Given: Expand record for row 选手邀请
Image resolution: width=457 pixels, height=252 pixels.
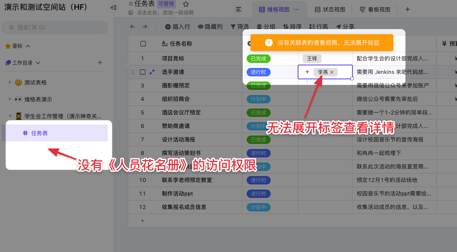Looking at the screenshot, I should [152, 72].
